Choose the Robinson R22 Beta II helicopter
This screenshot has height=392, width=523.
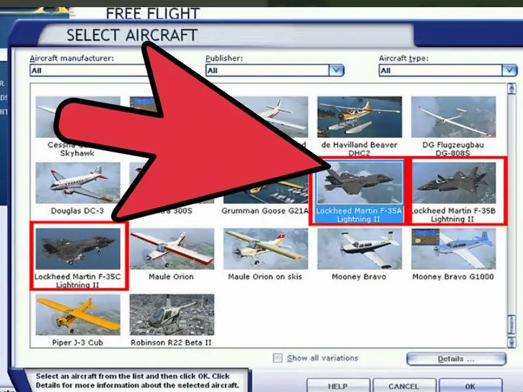coord(172,314)
